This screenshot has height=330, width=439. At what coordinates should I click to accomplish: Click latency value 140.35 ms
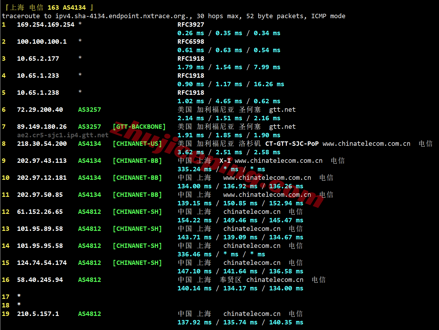point(286,322)
